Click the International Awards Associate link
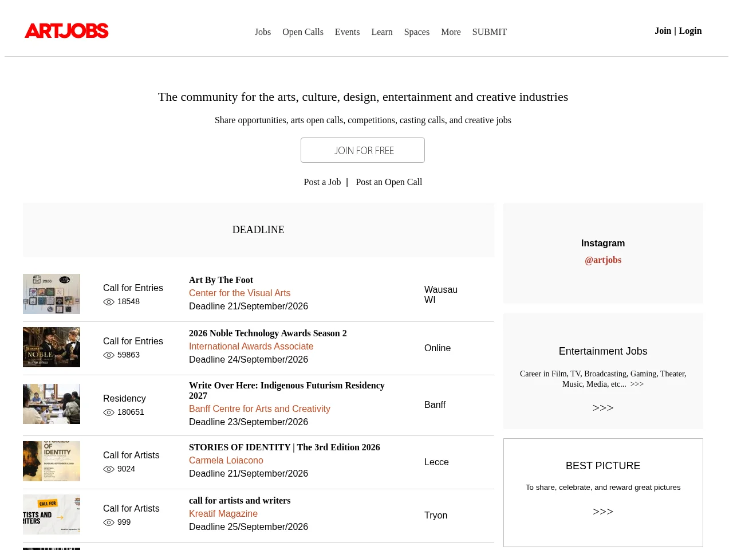733x550 pixels. [251, 347]
